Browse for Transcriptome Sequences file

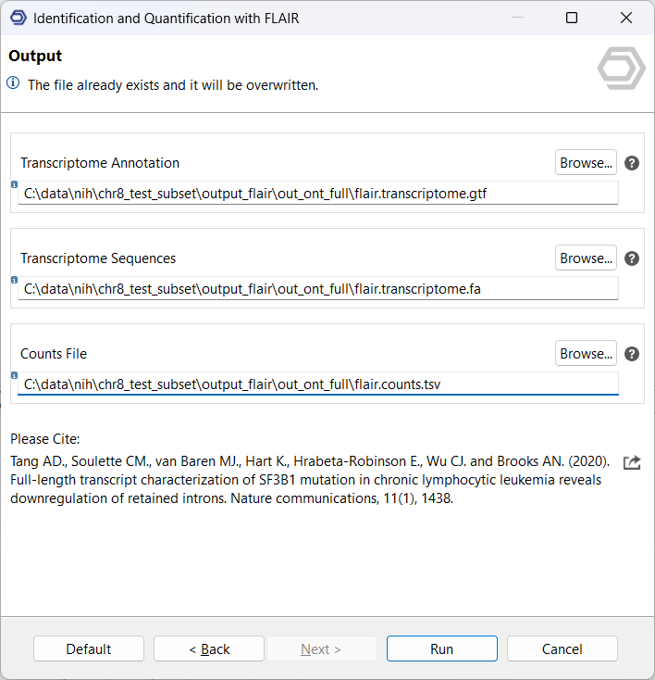586,258
